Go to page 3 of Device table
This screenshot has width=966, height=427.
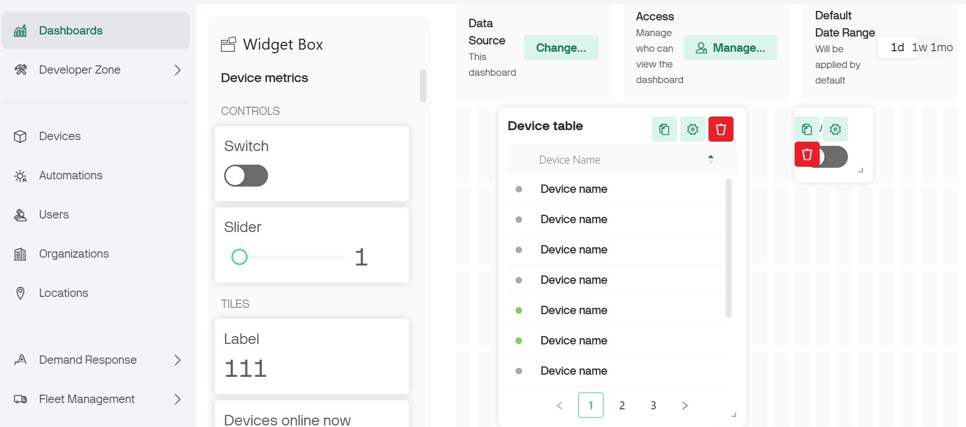click(653, 405)
